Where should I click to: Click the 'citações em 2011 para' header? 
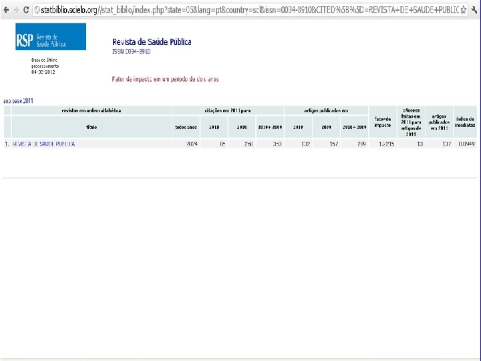(228, 110)
